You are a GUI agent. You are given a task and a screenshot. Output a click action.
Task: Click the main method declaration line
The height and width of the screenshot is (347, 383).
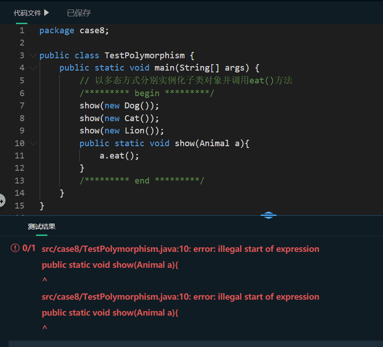(x=159, y=68)
